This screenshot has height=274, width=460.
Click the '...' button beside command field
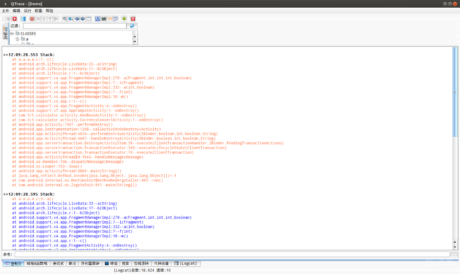pyautogui.click(x=454, y=254)
